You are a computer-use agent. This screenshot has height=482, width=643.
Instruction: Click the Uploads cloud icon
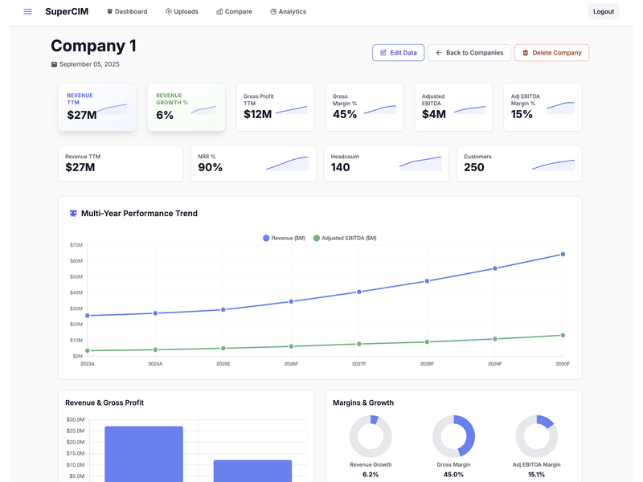[169, 12]
